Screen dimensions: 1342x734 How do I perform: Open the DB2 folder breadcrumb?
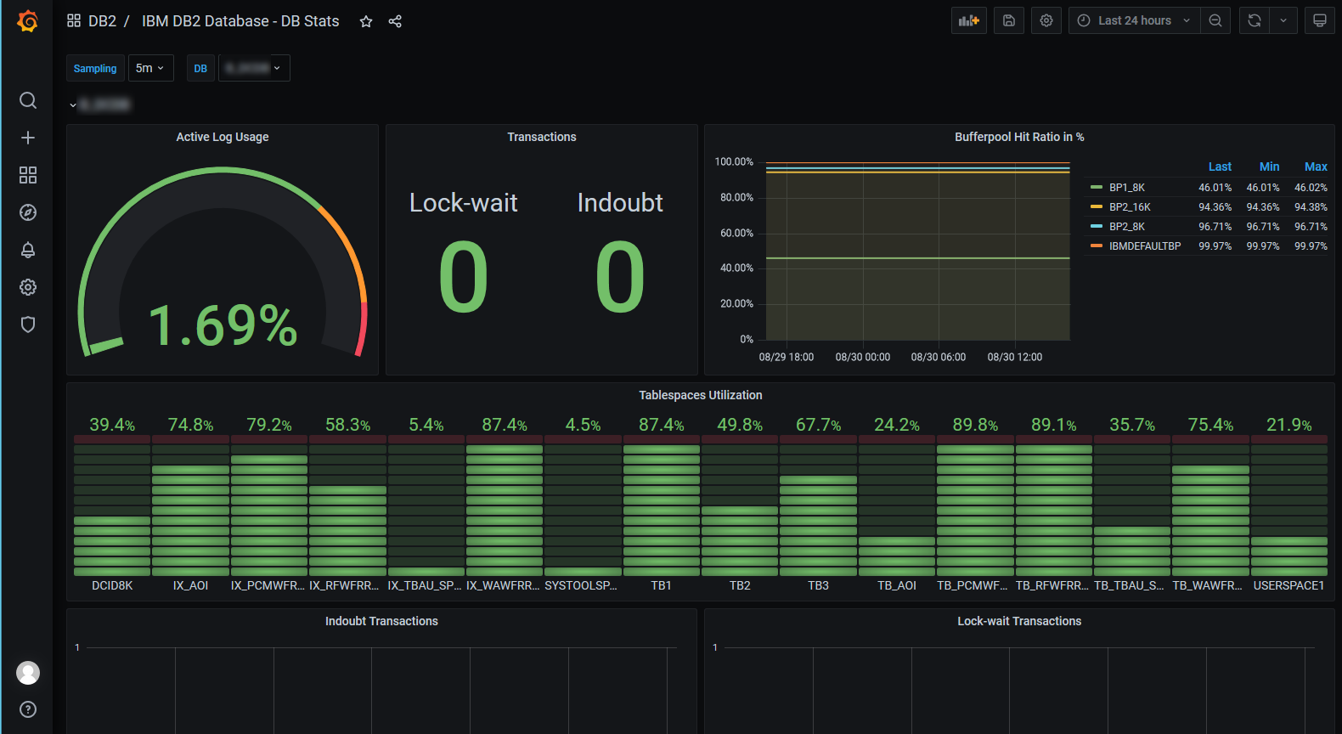point(102,21)
